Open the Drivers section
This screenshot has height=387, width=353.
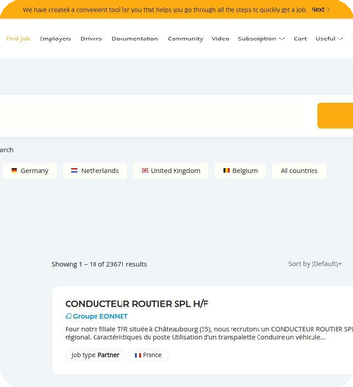point(92,39)
